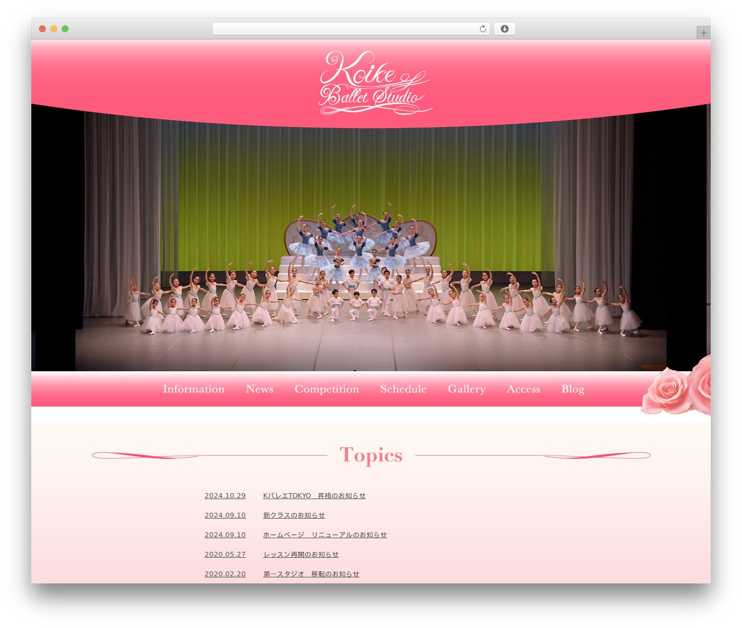Screen dimensions: 742x628
Task: Minimize the window with yellow button
Action: (x=53, y=29)
